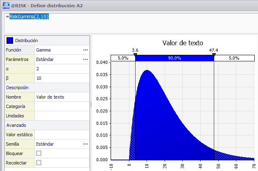Click the chart title Valor de texto

(x=183, y=43)
